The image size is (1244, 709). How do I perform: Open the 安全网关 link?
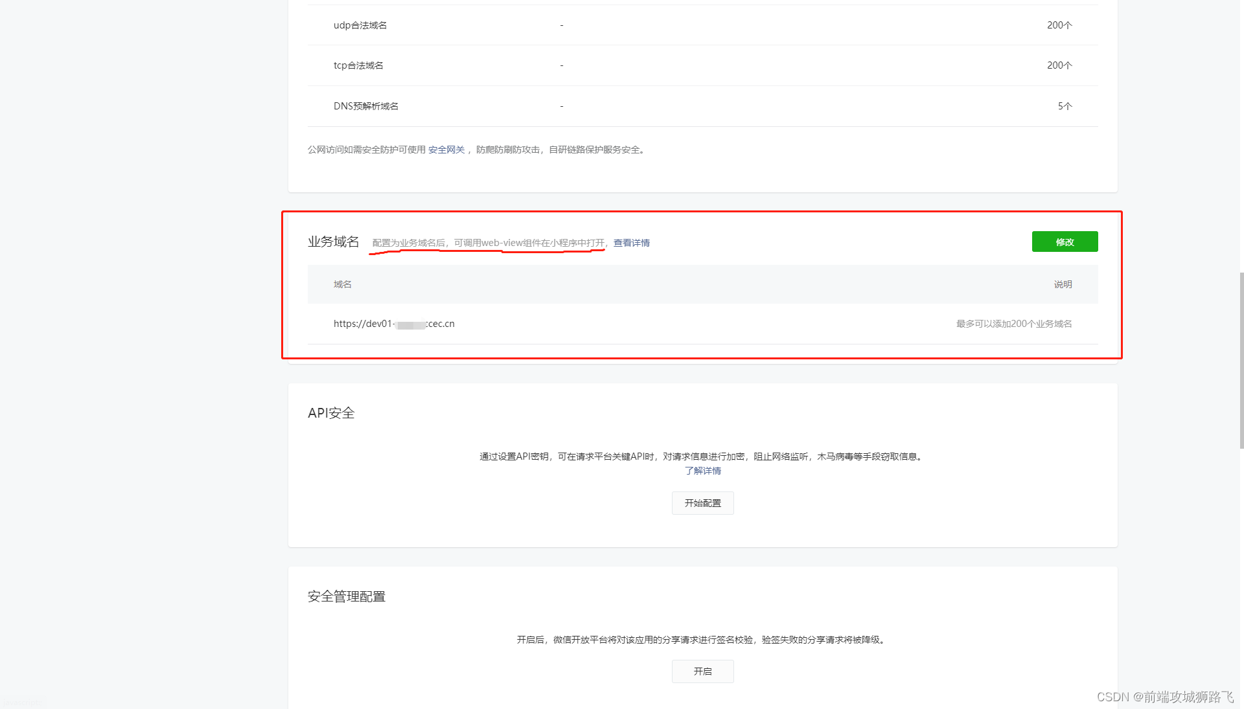click(x=446, y=150)
